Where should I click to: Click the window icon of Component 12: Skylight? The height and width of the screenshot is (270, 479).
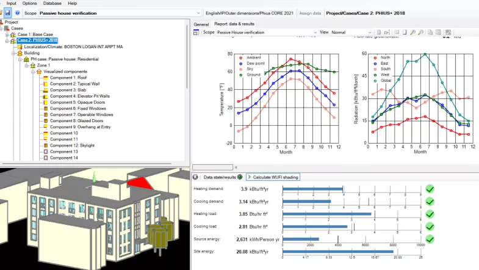[46, 145]
